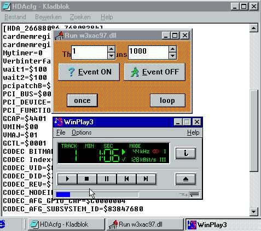Click the wait1=$100 line
The width and height of the screenshot is (261, 231).
[25, 70]
